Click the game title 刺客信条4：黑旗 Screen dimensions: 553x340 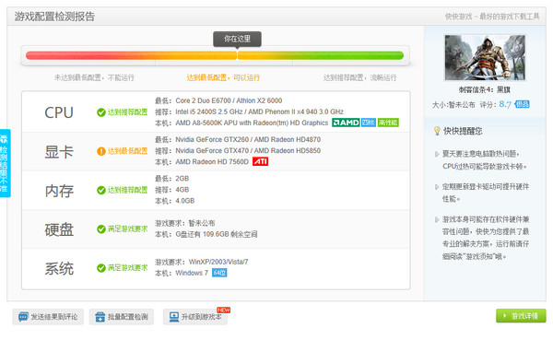484,89
